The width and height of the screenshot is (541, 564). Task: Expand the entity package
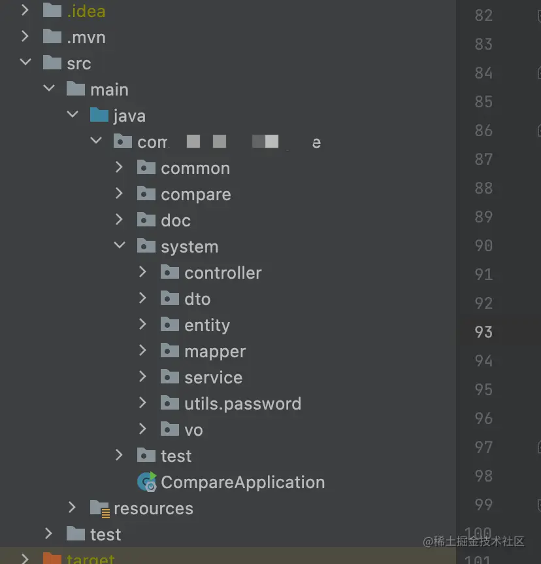(143, 325)
